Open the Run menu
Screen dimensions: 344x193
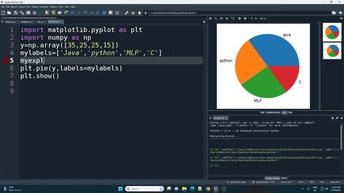(28, 7)
